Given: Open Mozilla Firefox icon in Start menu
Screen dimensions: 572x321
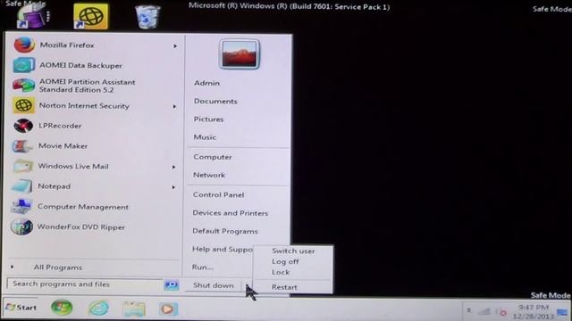Looking at the screenshot, I should pos(24,45).
